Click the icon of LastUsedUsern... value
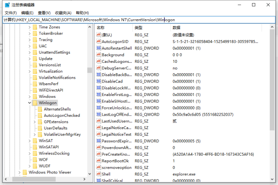Image resolution: width=278 pixels, height=185 pixels. pos(98,121)
